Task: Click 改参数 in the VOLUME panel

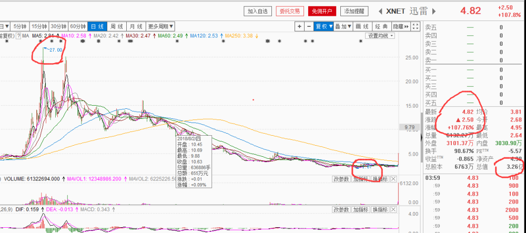Action: 341,179
